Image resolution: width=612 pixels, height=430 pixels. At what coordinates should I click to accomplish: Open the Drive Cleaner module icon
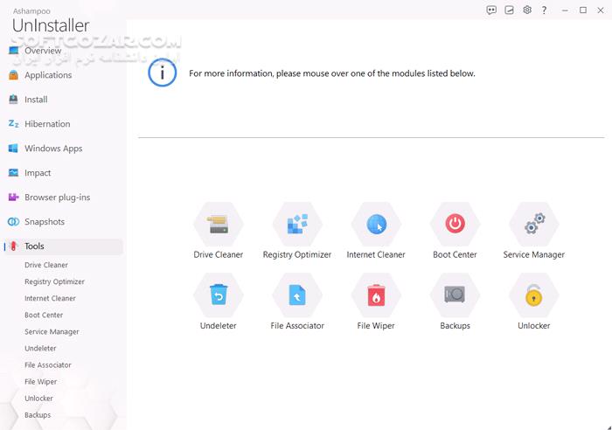(219, 224)
